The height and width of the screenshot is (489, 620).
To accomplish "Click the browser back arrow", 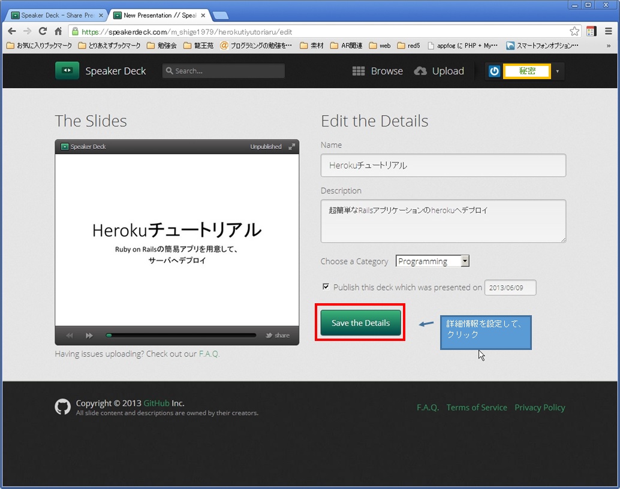I will pos(12,31).
